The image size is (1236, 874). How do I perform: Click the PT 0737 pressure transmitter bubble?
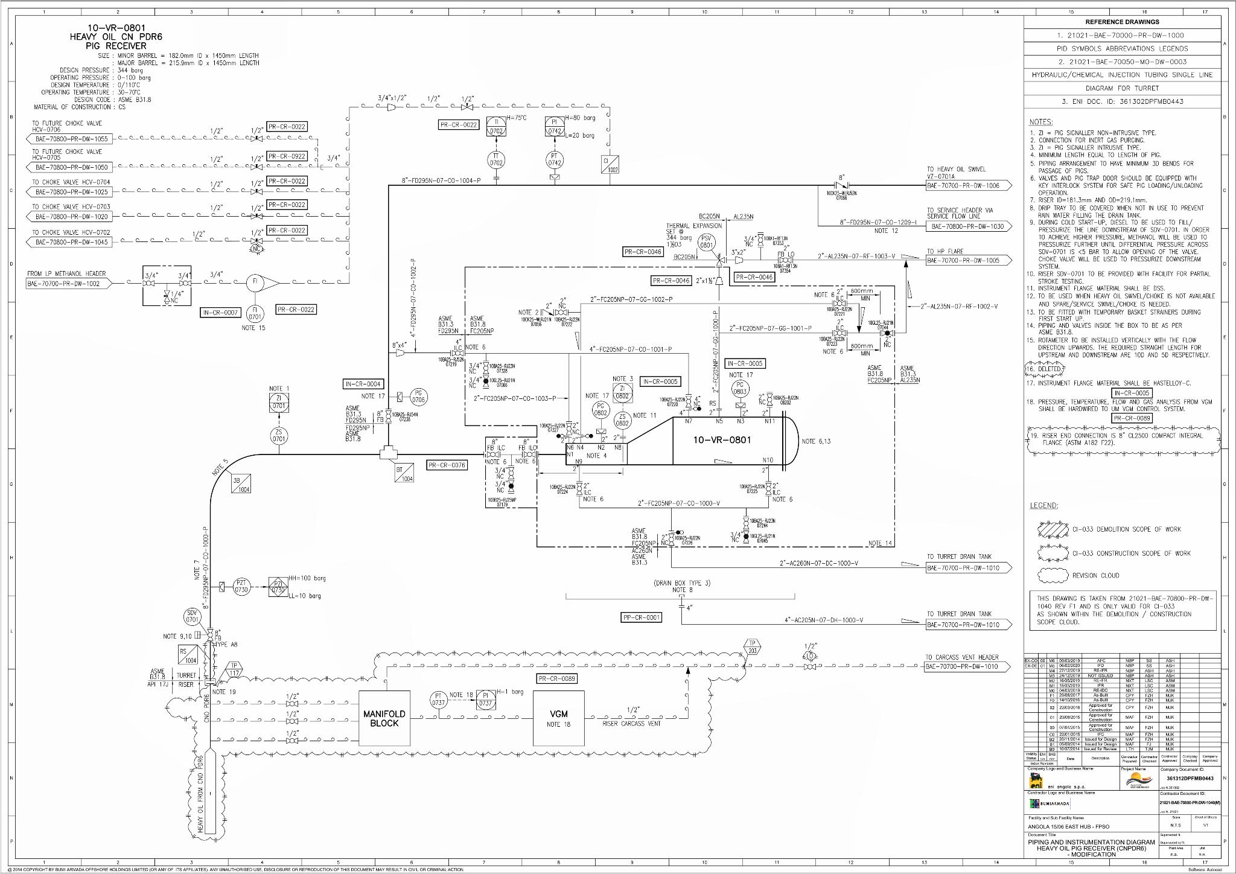coord(439,700)
